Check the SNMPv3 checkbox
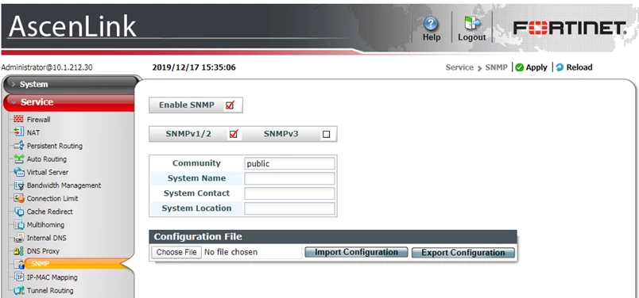Image resolution: width=639 pixels, height=298 pixels. 326,134
